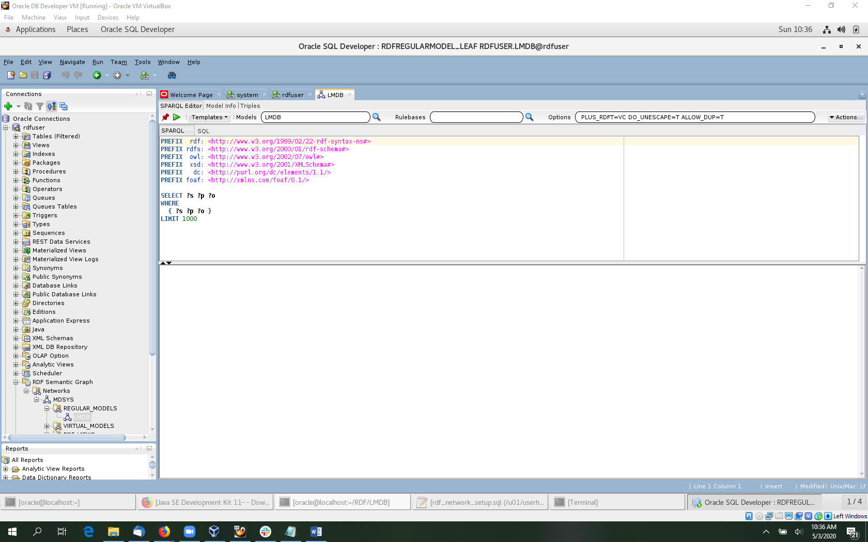Collapse the RDF Semantic Graph node
Screen dimensions: 868x542
17,382
